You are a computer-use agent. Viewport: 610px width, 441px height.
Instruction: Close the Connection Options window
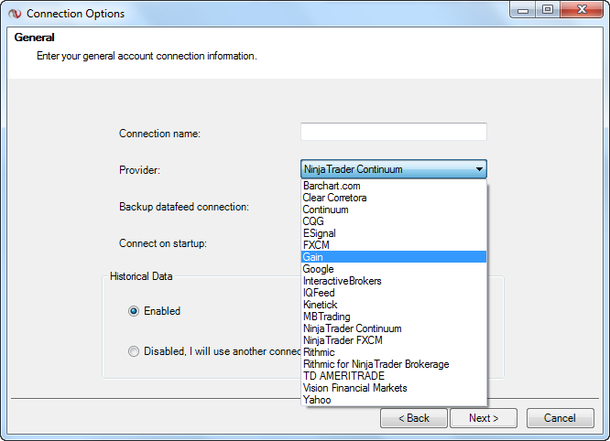(x=582, y=10)
